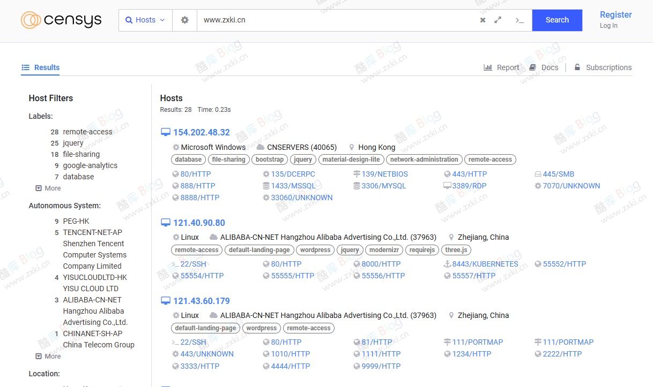This screenshot has height=387, width=653.
Task: Click the Censys logo
Action: click(61, 20)
